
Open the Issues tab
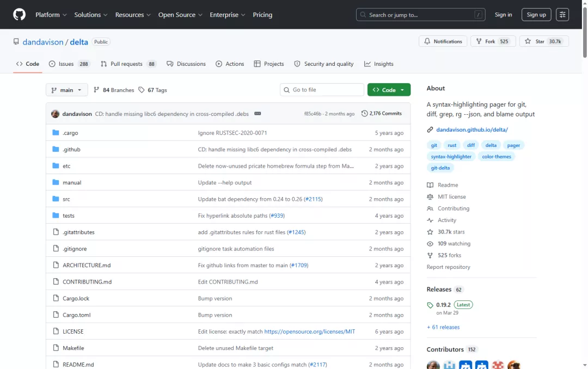coord(69,64)
